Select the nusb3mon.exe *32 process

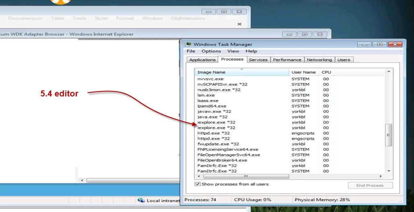[x=290, y=90]
